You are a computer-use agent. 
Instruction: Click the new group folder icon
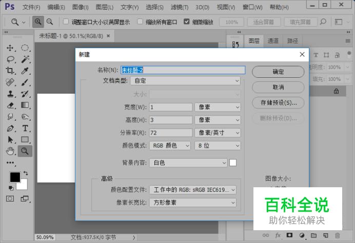[x=314, y=235]
